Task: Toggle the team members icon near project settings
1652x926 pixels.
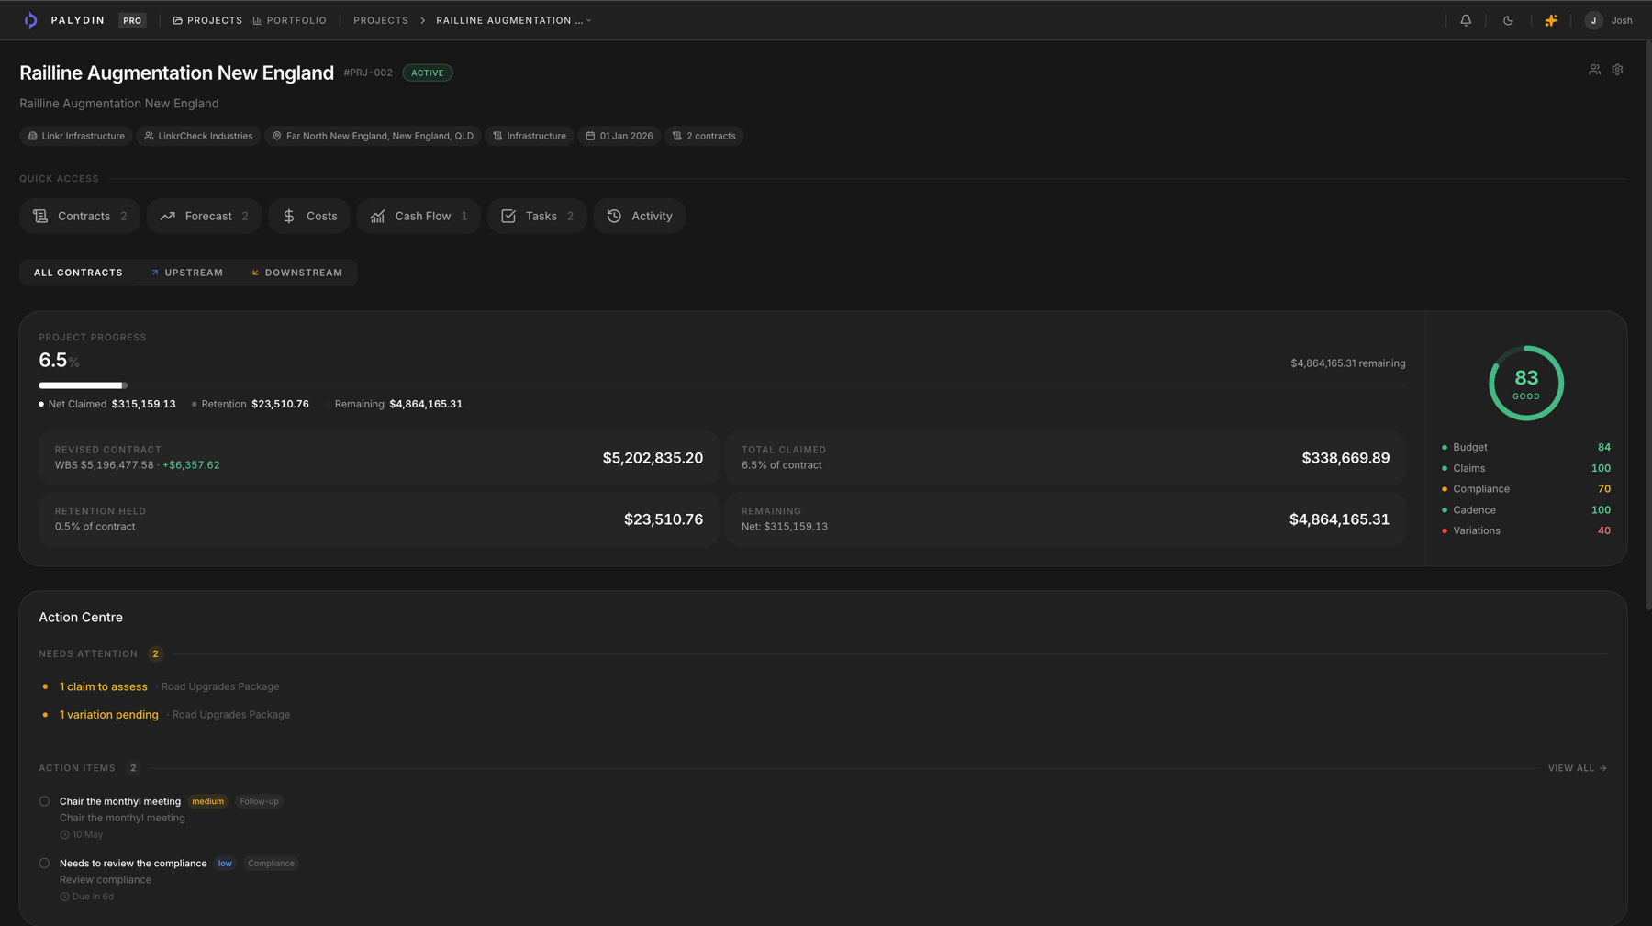Action: tap(1594, 69)
